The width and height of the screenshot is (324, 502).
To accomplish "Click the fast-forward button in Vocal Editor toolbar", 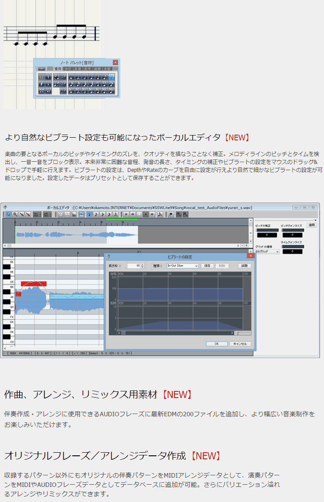I will (x=152, y=214).
